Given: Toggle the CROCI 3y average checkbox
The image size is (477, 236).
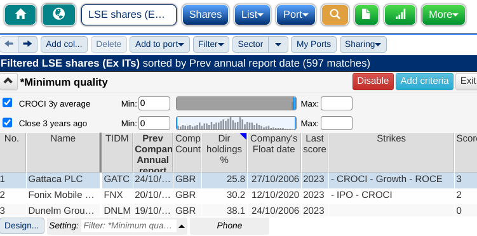Looking at the screenshot, I should click(x=7, y=103).
